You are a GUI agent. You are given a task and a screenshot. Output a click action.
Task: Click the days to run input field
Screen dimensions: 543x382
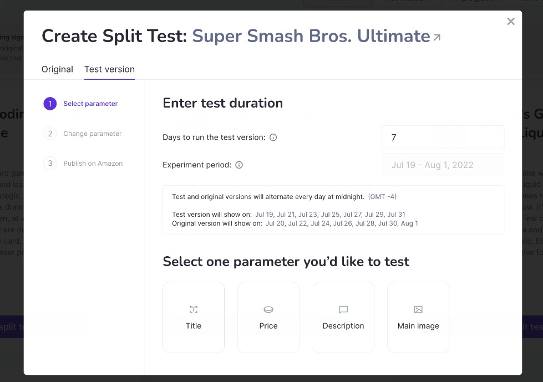pos(443,137)
